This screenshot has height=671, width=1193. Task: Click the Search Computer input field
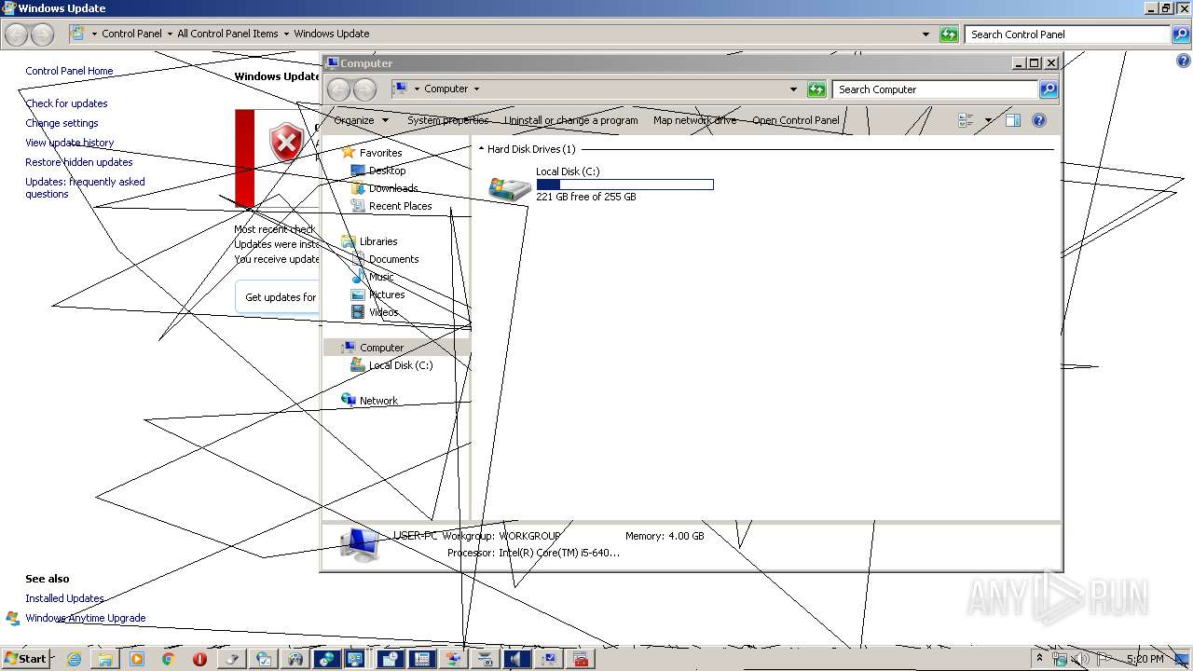click(934, 89)
